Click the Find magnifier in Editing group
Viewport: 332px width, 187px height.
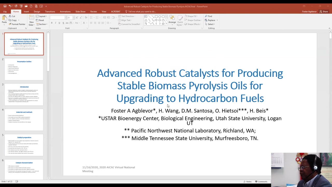click(208, 16)
